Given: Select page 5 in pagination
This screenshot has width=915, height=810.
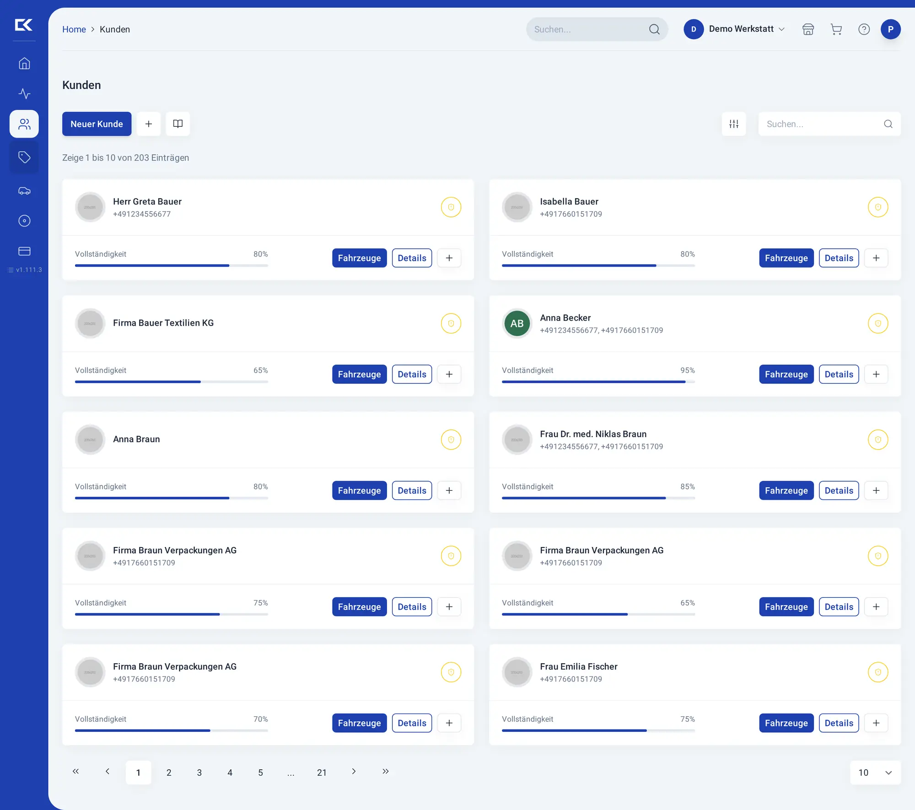Looking at the screenshot, I should pyautogui.click(x=260, y=772).
